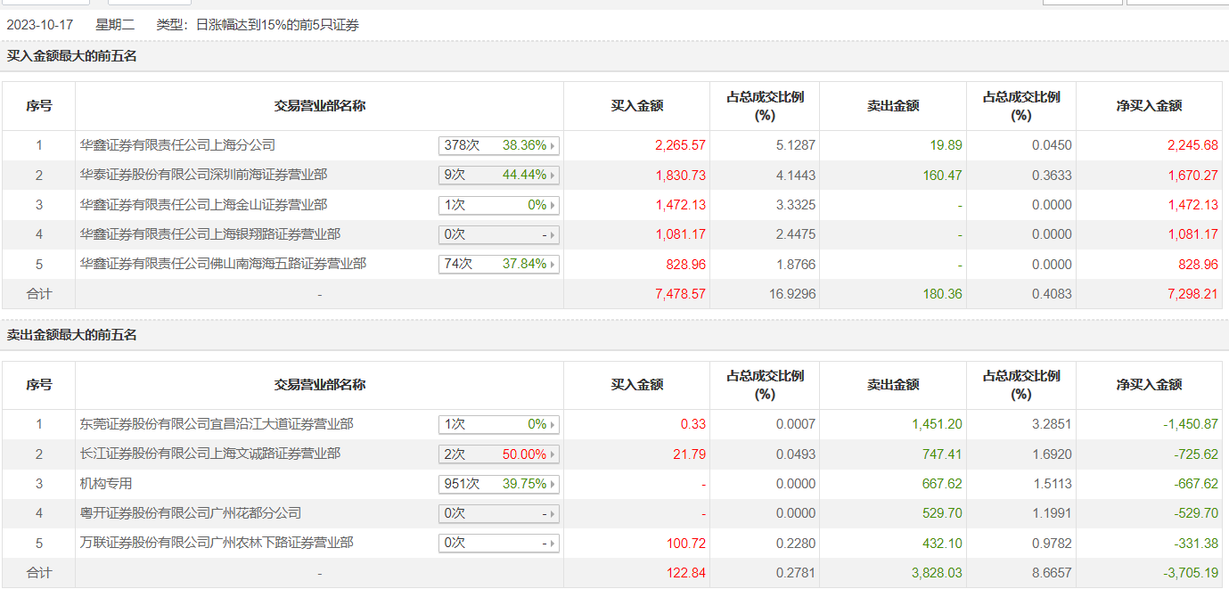
Task: Click 净买入金额 header in buy table
Action: pos(1149,106)
